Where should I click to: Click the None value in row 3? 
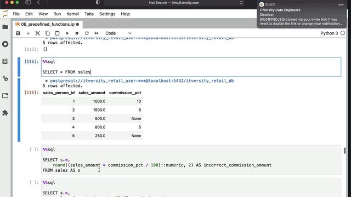tap(136, 119)
